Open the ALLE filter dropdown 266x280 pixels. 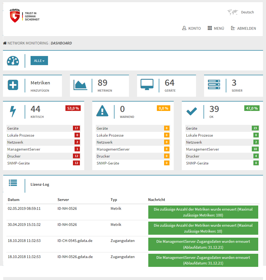tap(39, 61)
